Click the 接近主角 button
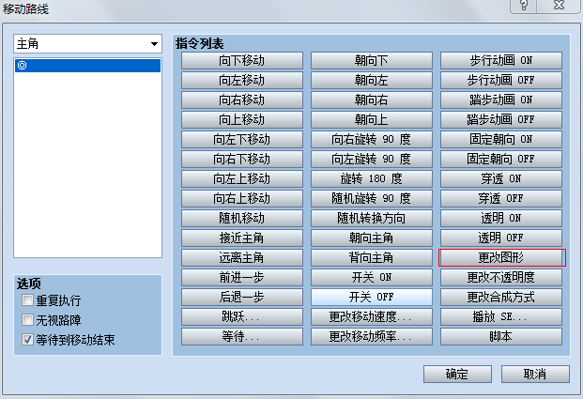 click(x=242, y=238)
